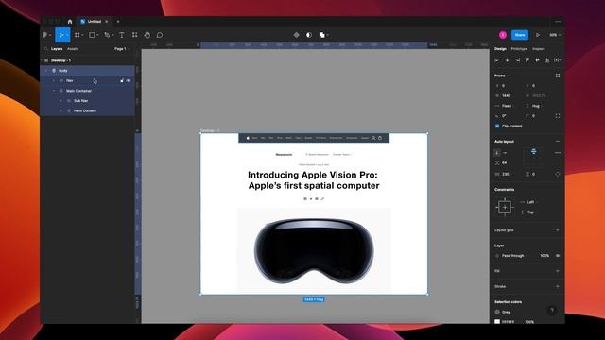Set auto layout direction to horizontal
605x340 pixels.
coord(505,153)
